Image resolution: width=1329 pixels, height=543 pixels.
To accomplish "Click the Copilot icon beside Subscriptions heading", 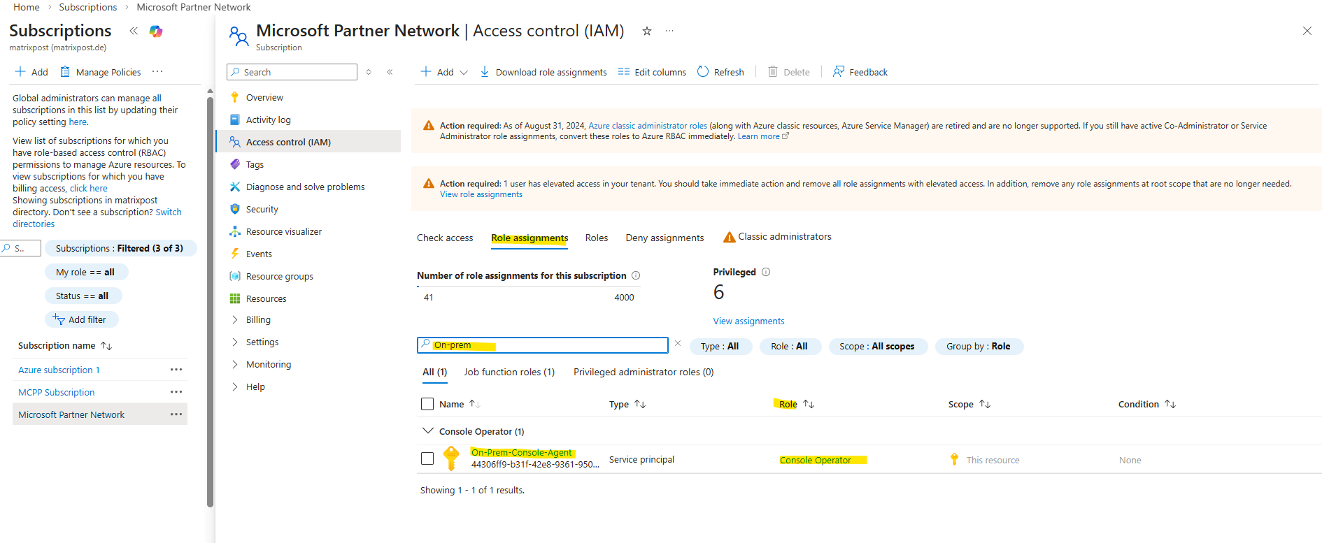I will (x=156, y=31).
